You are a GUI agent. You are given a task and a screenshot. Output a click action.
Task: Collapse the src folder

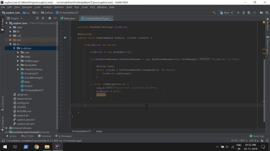click(x=10, y=44)
